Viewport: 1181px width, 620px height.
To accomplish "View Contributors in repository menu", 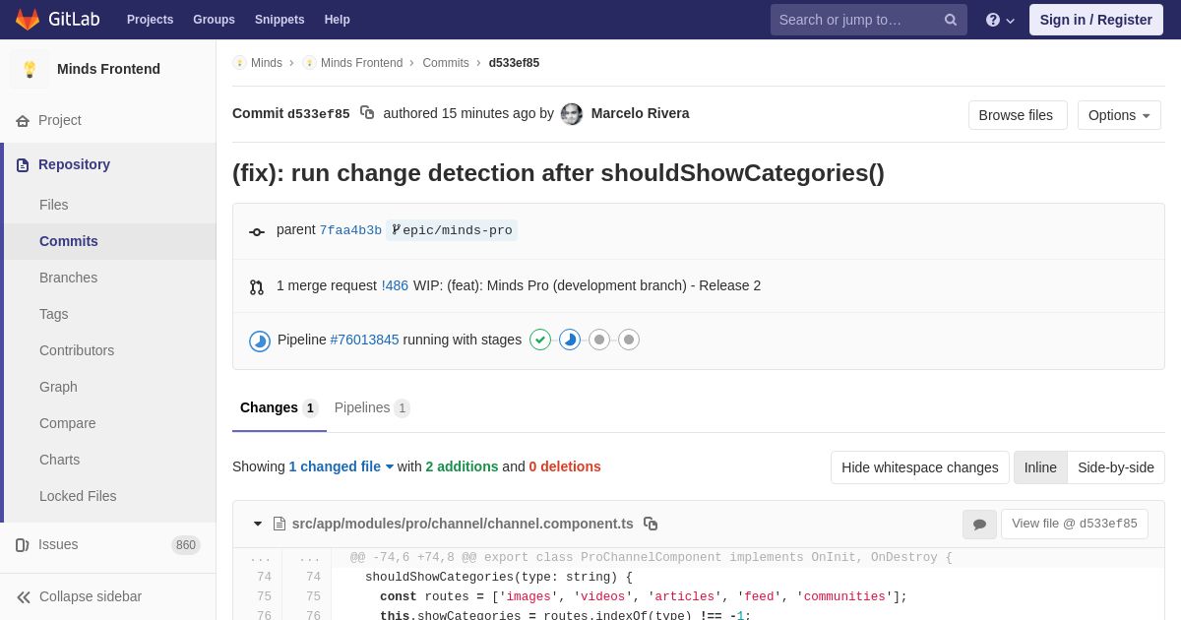I will coord(77,350).
